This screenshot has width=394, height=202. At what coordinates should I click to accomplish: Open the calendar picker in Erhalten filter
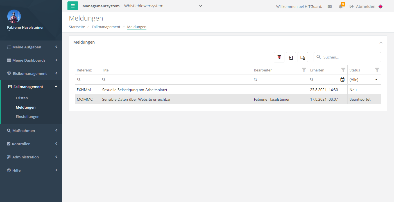click(x=342, y=80)
